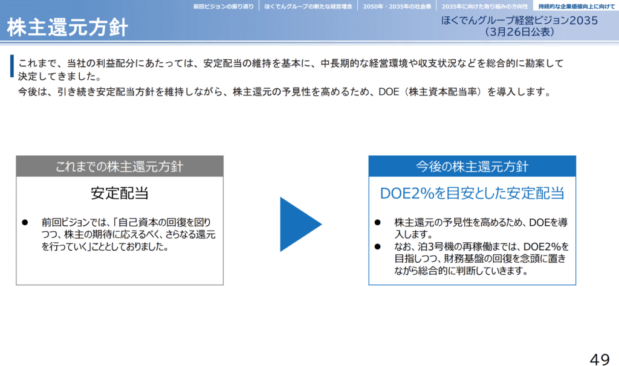This screenshot has height=366, width=619.
Task: Click the 安定配当 heading in left box
Action: (120, 193)
